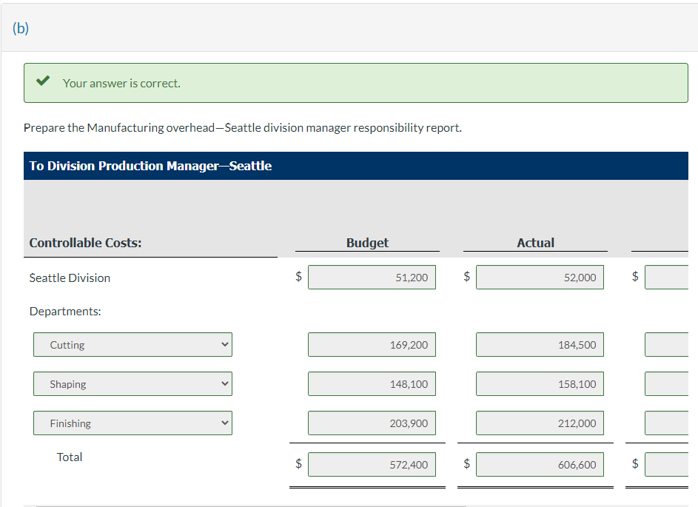This screenshot has width=698, height=507.
Task: Open the Shaping department dropdown
Action: 132,383
